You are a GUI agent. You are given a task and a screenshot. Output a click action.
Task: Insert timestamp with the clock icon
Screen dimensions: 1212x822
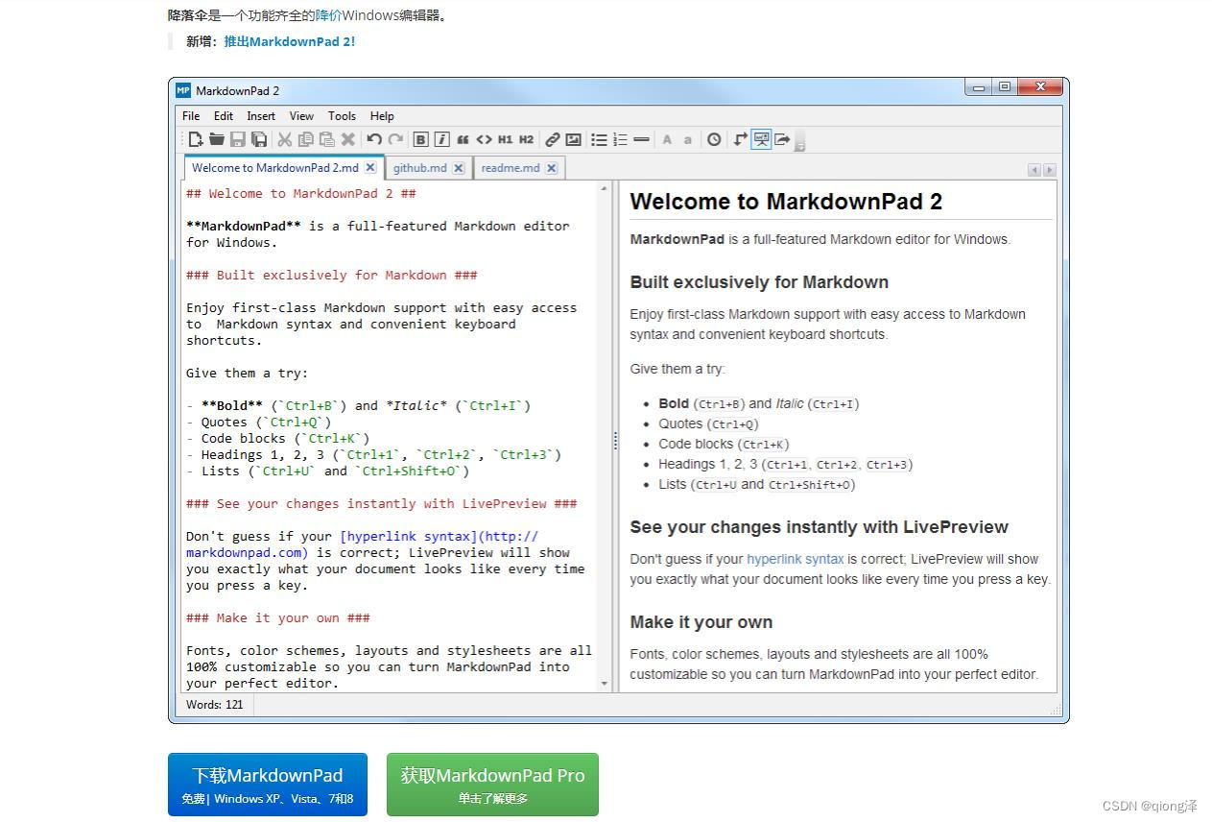coord(714,139)
